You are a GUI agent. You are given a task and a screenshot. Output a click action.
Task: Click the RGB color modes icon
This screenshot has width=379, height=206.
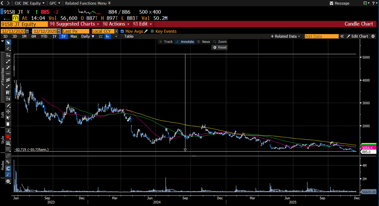[x=8, y=175]
